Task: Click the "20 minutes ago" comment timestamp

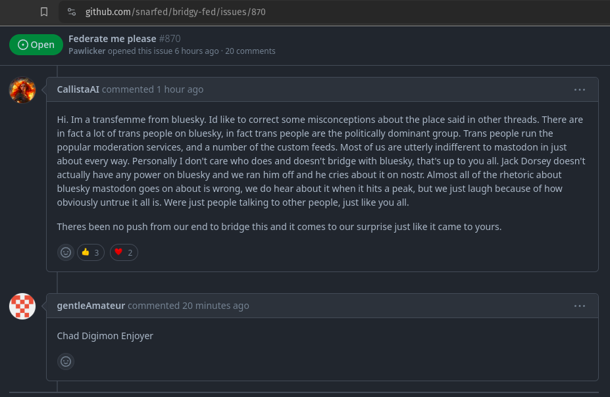Action: pyautogui.click(x=216, y=306)
